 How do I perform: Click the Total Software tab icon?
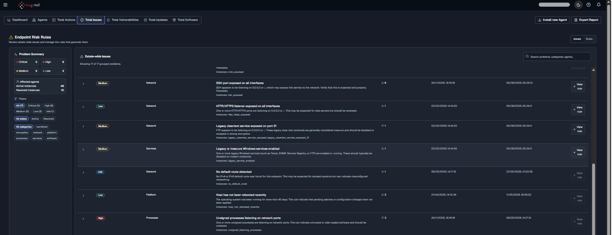tap(174, 20)
